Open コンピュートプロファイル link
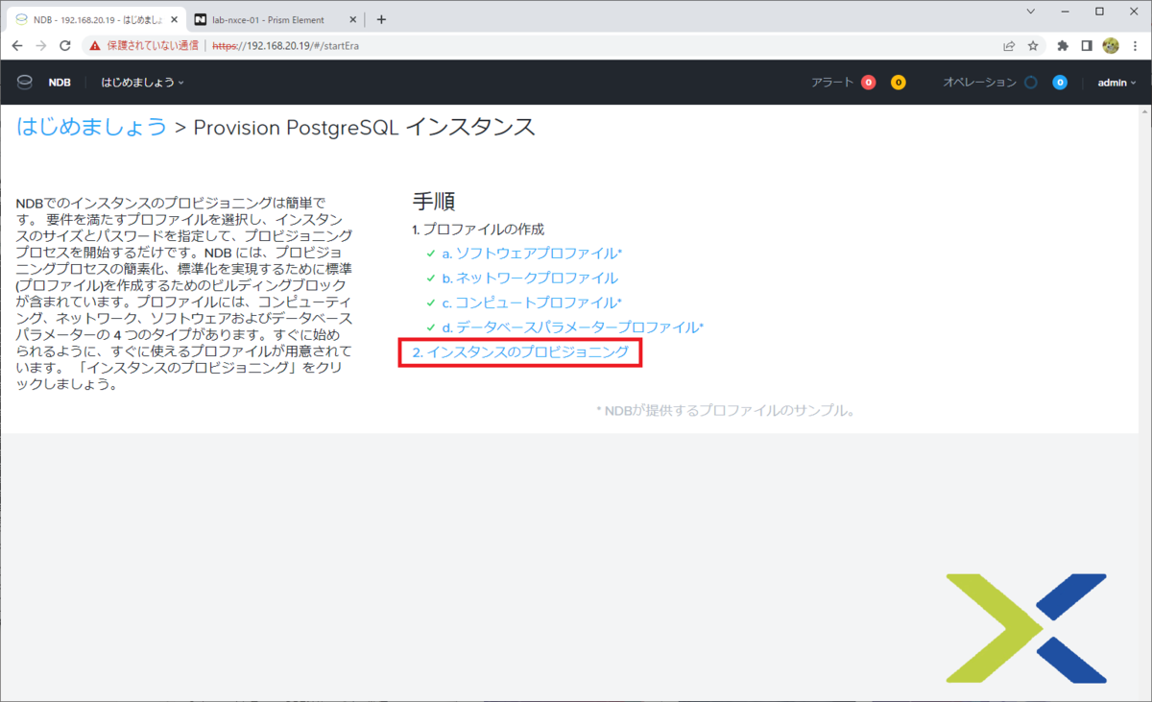 point(532,303)
